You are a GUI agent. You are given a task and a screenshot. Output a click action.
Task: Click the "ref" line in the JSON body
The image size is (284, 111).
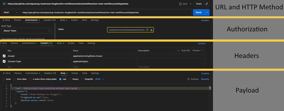click(48, 88)
